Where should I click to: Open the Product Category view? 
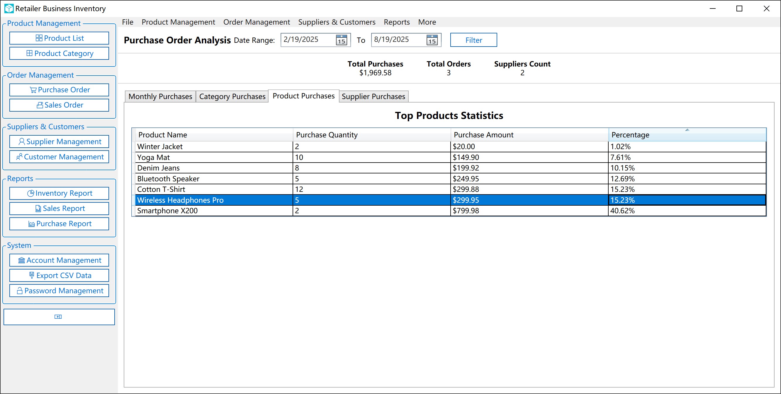click(x=59, y=53)
